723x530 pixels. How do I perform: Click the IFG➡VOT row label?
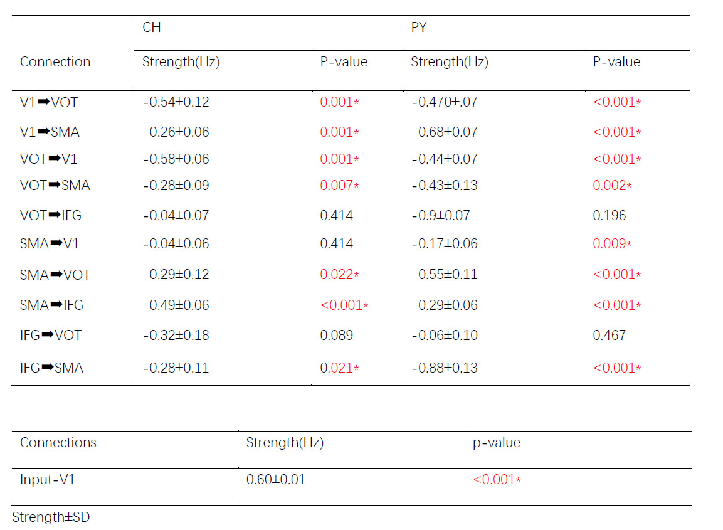[x=51, y=336]
